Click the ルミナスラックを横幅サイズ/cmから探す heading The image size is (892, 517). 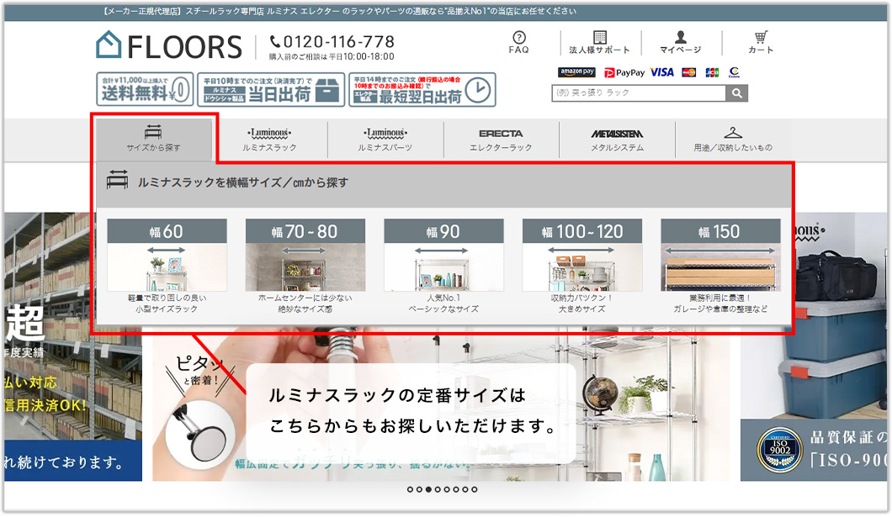pyautogui.click(x=243, y=183)
